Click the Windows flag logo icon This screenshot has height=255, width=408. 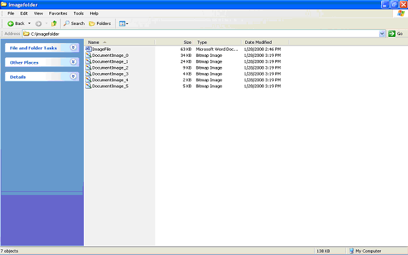click(x=400, y=13)
